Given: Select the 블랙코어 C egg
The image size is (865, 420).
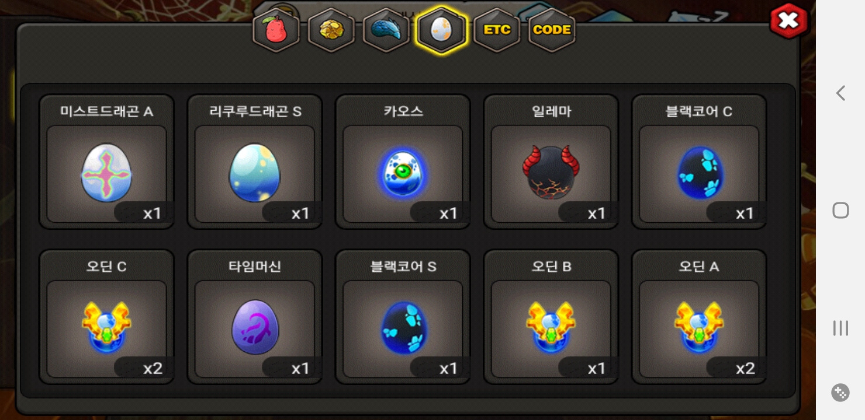Looking at the screenshot, I should (699, 162).
